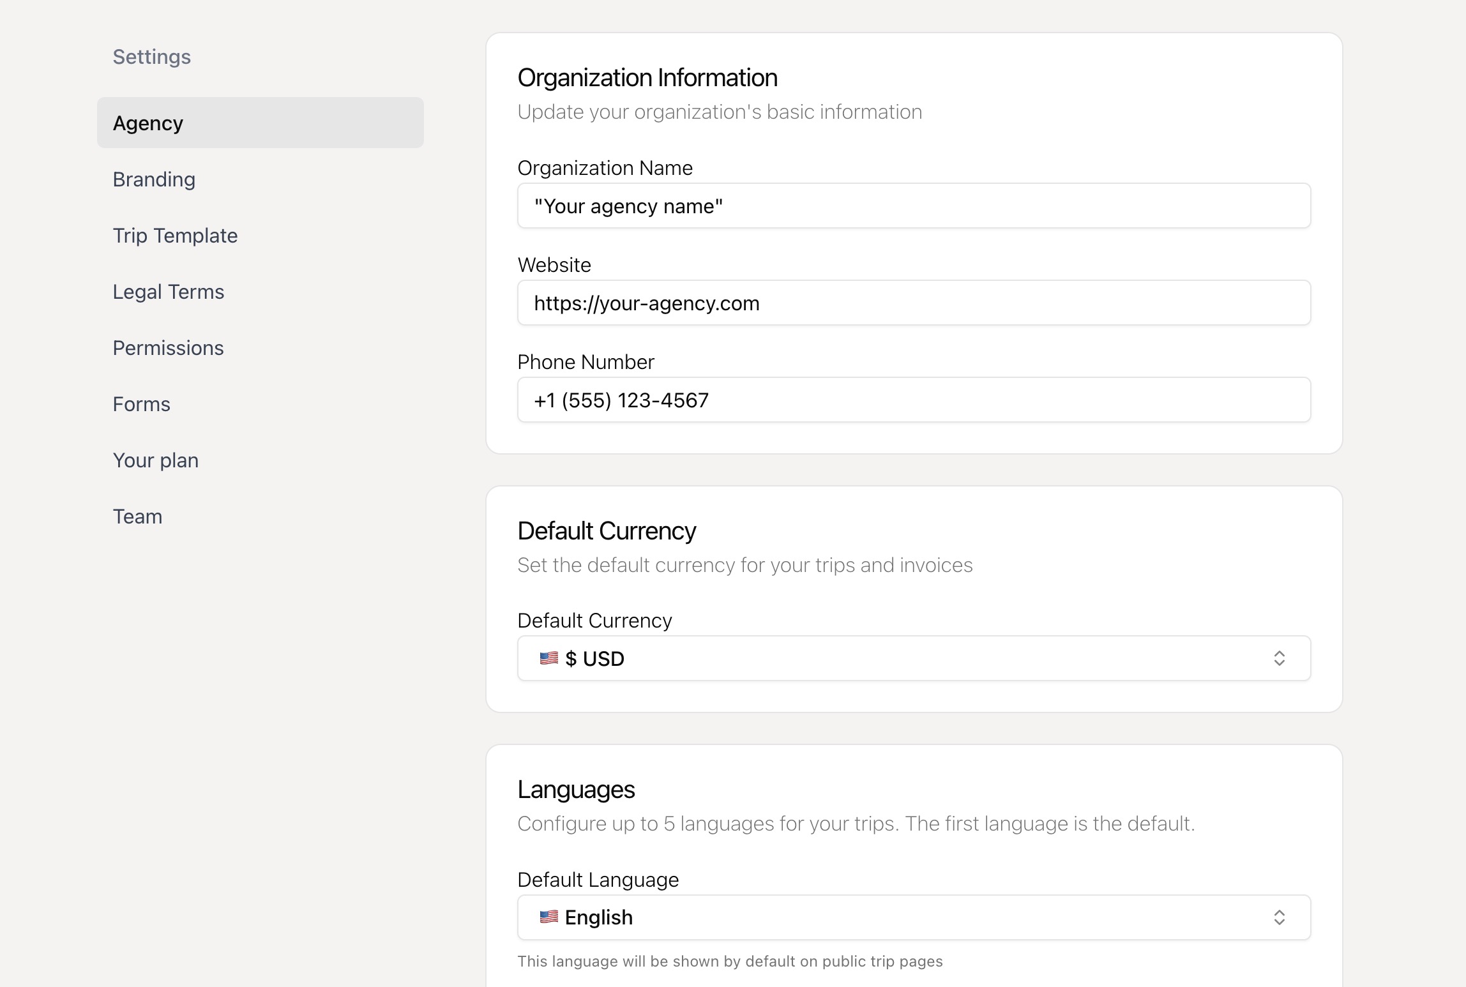
Task: Open Trip Template settings
Action: 175,236
